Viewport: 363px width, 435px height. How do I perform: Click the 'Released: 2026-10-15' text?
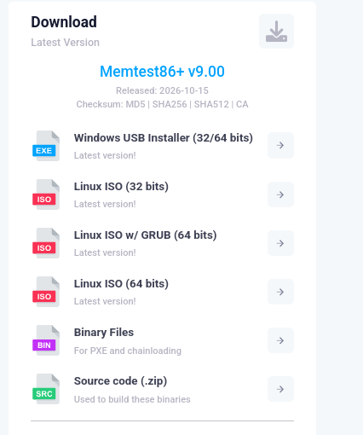coord(162,90)
